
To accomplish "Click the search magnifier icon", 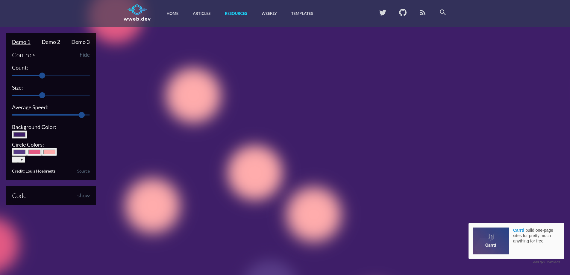I will [443, 12].
